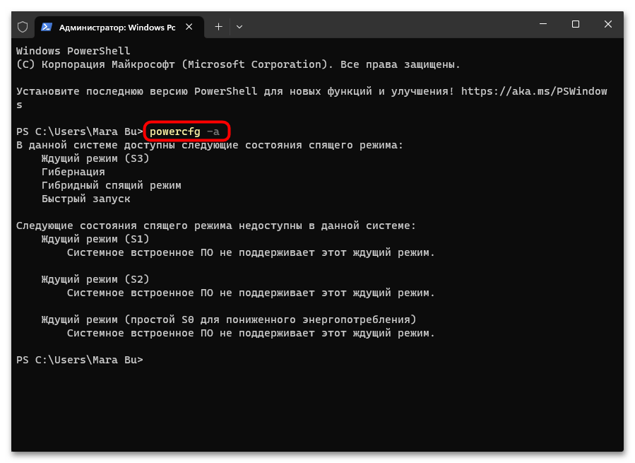The image size is (635, 463).
Task: Click the "Гибридный спящий режим" line
Action: tap(112, 185)
